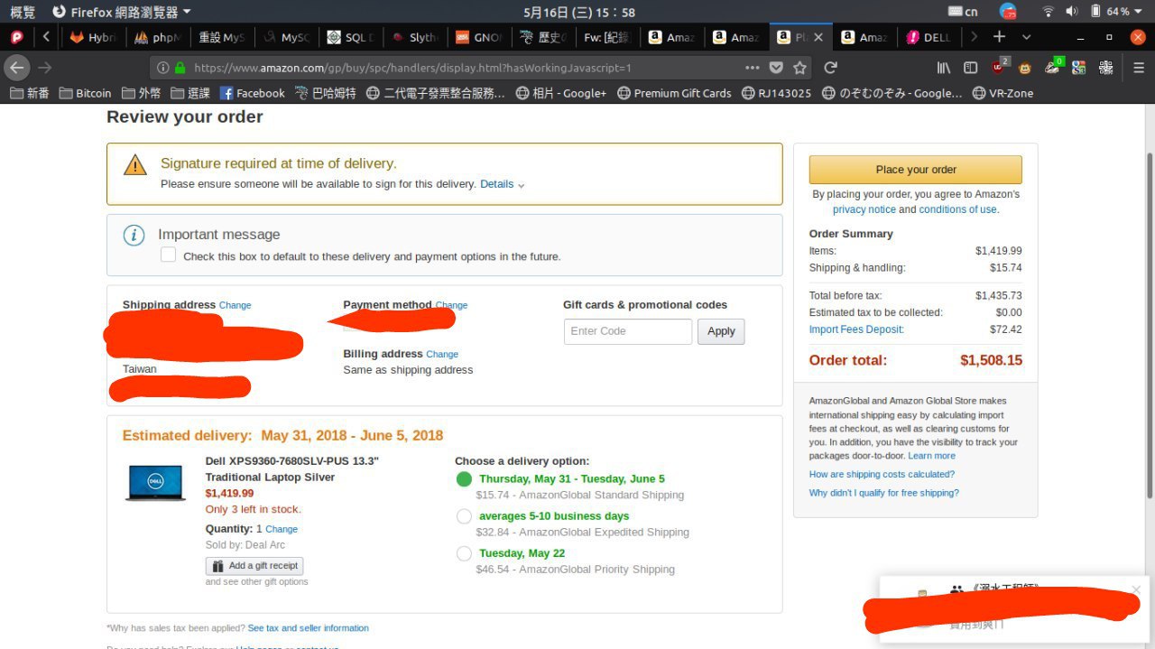The height and width of the screenshot is (649, 1155).
Task: Open Firefox application menu in top bar
Action: [x=121, y=12]
